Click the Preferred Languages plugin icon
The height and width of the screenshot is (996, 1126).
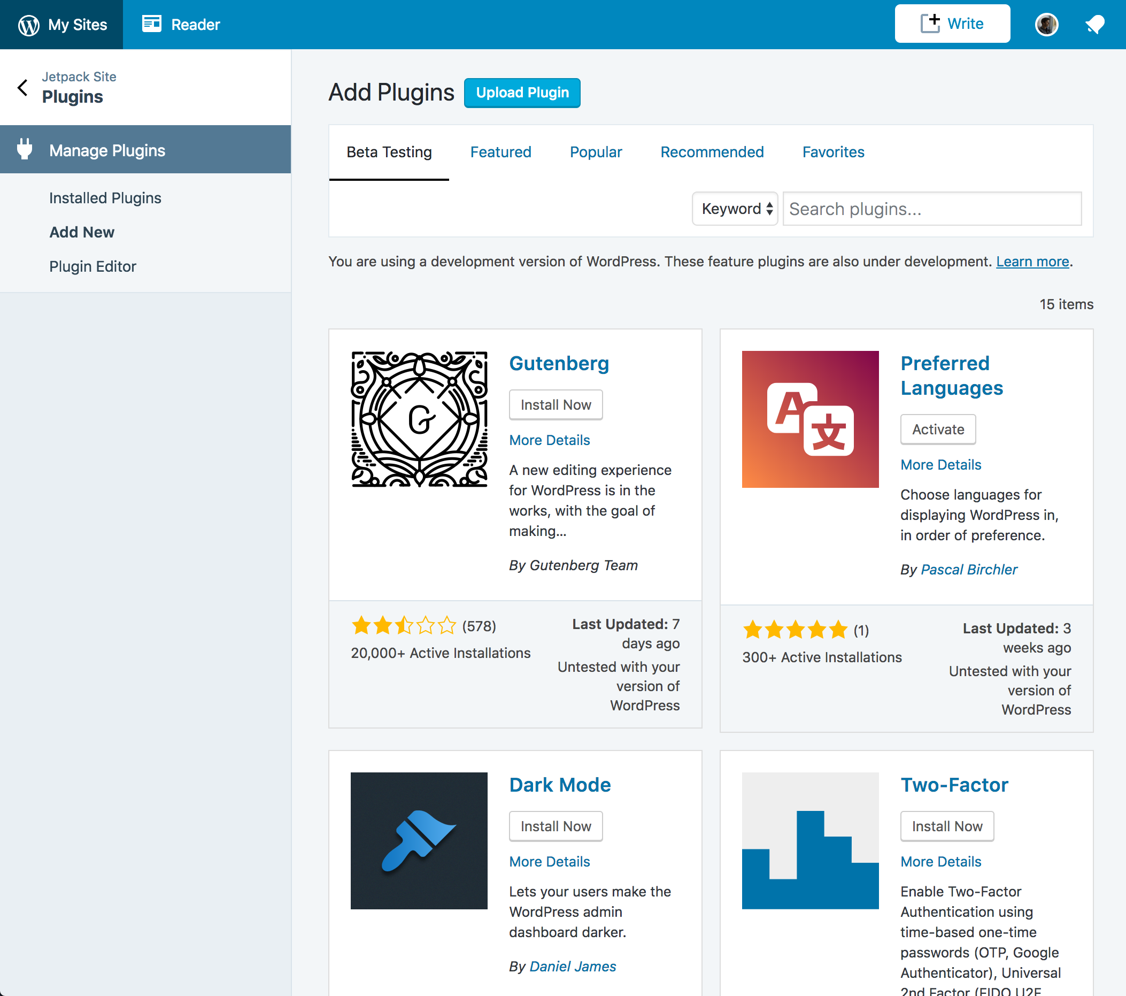click(810, 419)
